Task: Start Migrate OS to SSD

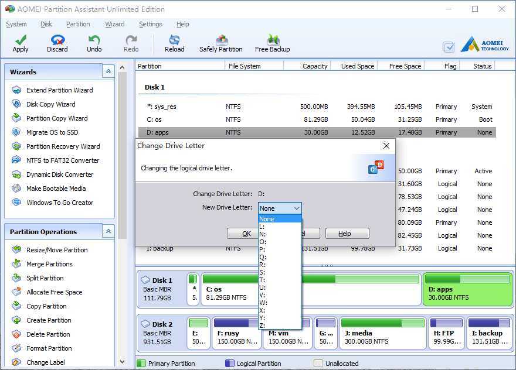Action: [52, 132]
